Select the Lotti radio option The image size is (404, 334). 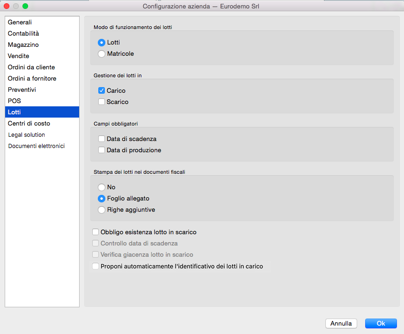102,43
